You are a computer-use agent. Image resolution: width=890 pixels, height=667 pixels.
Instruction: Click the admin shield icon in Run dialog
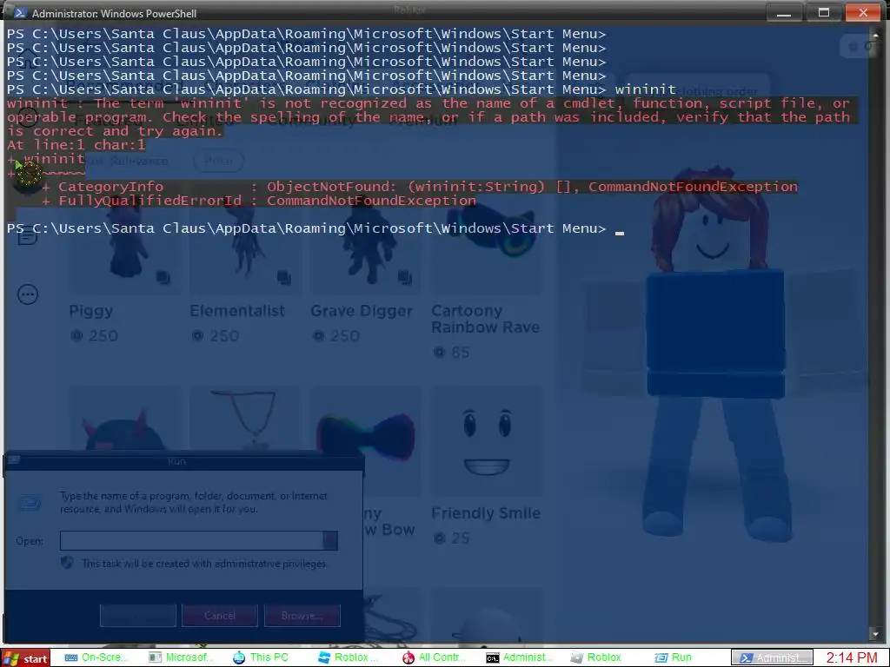[x=67, y=563]
